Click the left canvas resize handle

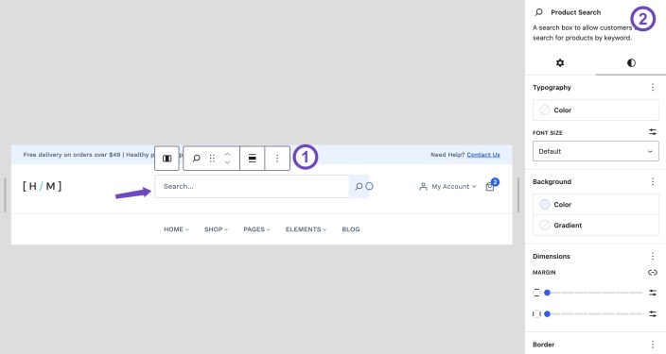pyautogui.click(x=5, y=194)
